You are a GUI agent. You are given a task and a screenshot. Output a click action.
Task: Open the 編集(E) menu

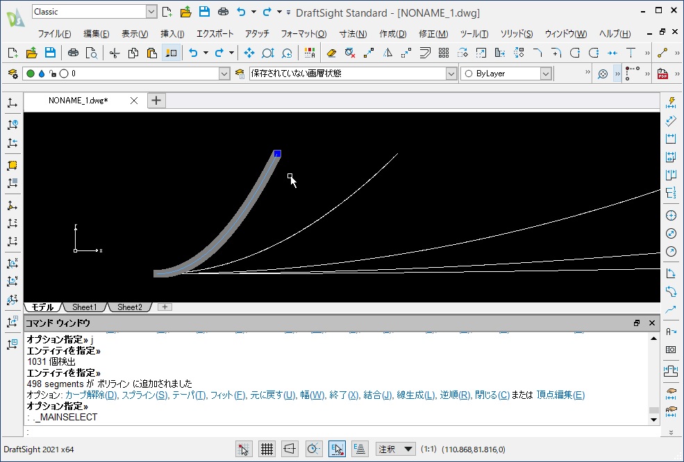(97, 33)
